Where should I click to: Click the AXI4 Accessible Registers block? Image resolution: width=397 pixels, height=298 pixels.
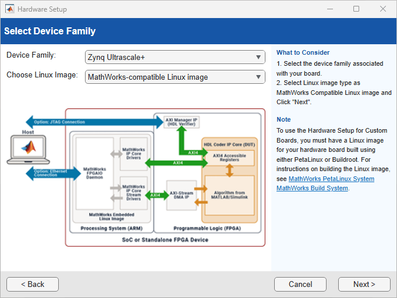(229, 158)
